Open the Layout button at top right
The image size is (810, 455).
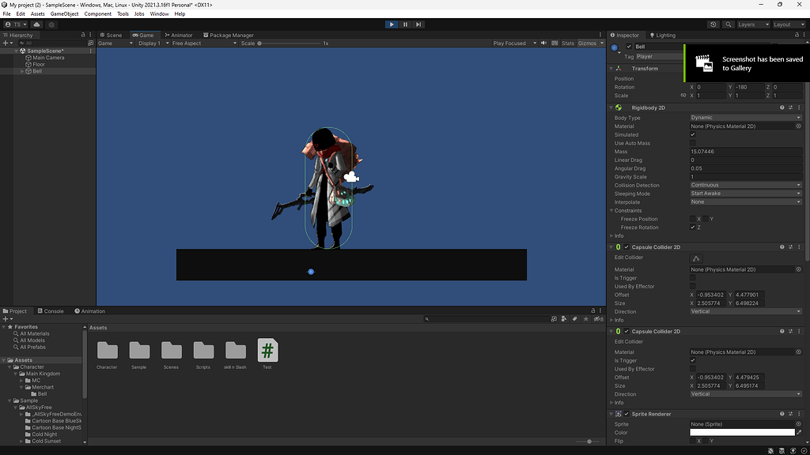pos(788,24)
